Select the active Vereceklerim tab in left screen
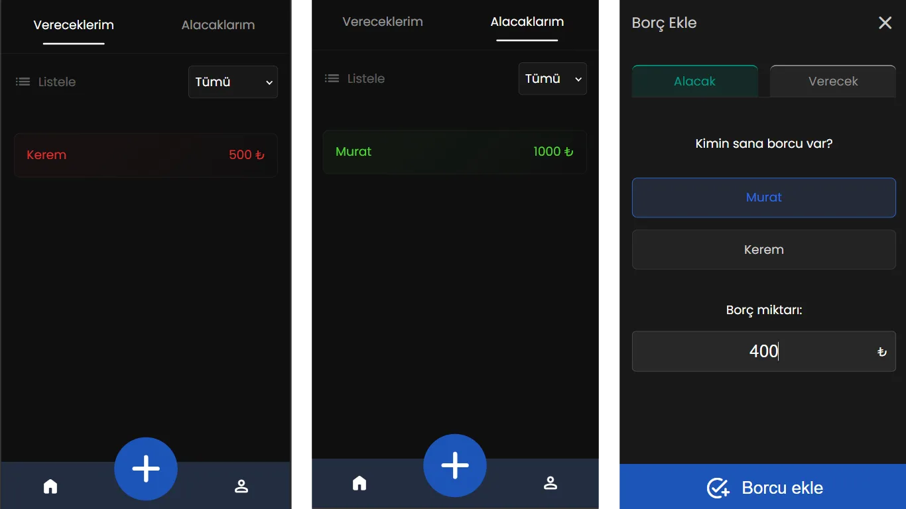 (x=74, y=25)
